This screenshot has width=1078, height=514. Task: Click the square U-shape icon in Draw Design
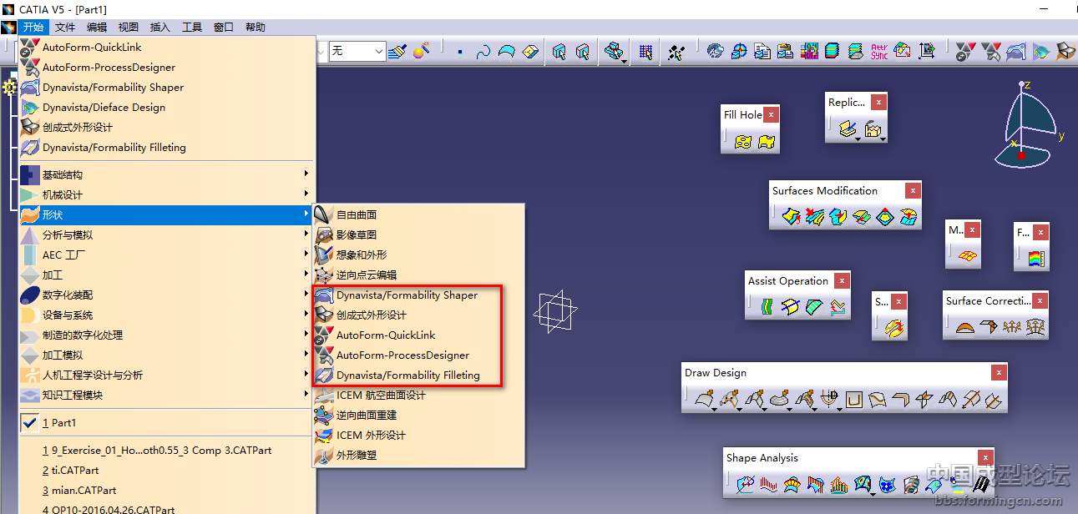853,400
